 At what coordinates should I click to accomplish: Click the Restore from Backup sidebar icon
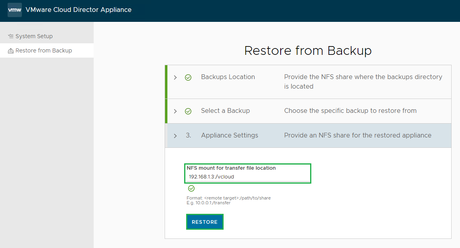(11, 51)
